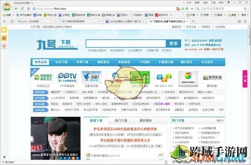Viewport: 251px width, 165px height.
Task: Click the cloud icon beside the tabs
Action: (x=12, y=21)
